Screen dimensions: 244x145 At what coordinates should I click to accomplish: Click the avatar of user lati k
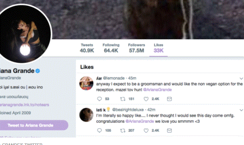tap(86, 115)
